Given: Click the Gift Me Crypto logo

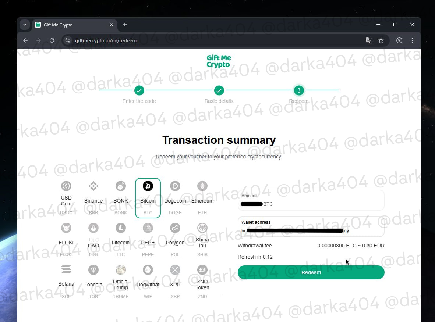Looking at the screenshot, I should click(219, 61).
